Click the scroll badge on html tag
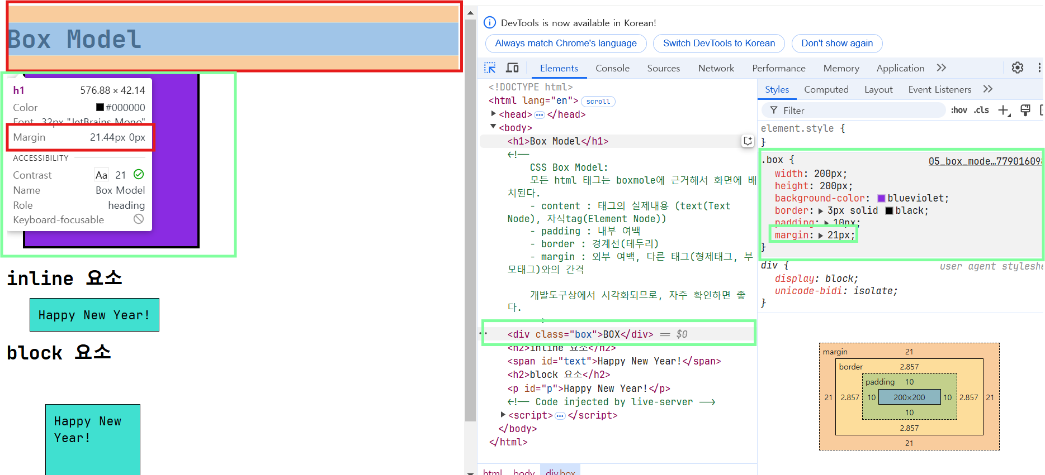Screen dimensions: 1045x475 (598, 102)
